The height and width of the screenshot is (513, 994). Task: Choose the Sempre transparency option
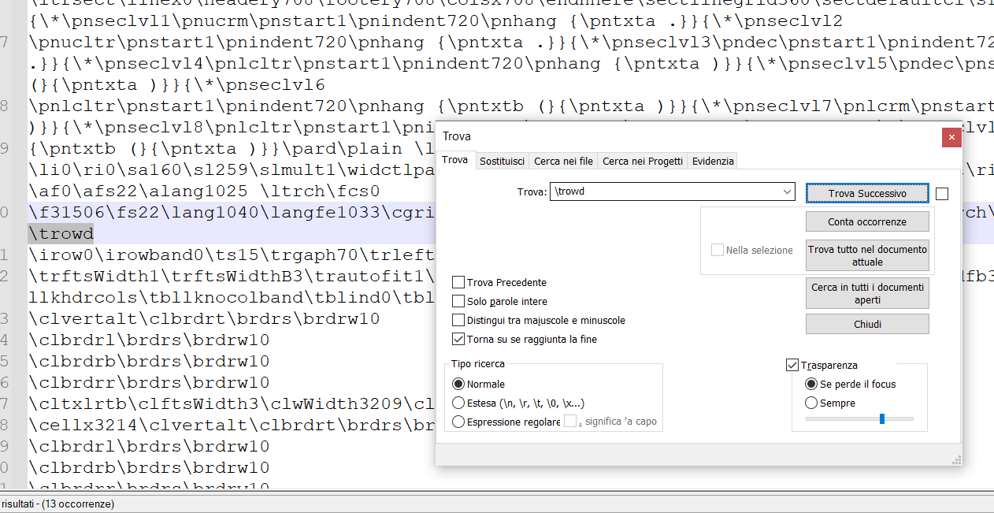811,403
